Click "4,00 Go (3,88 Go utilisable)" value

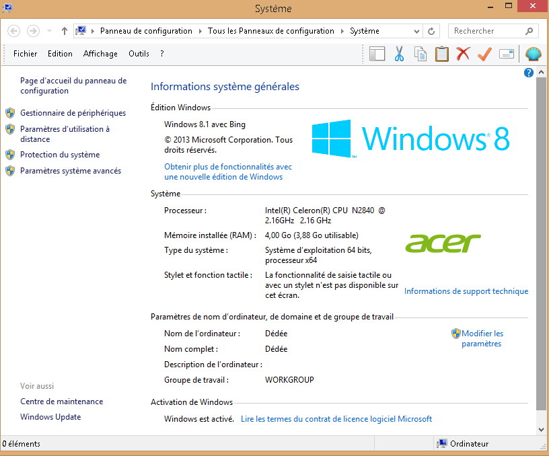[x=312, y=235]
